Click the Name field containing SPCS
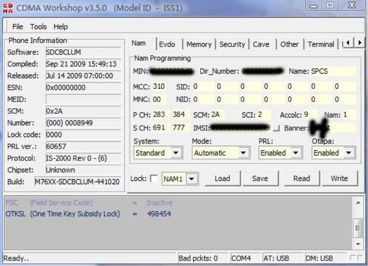 pyautogui.click(x=333, y=71)
